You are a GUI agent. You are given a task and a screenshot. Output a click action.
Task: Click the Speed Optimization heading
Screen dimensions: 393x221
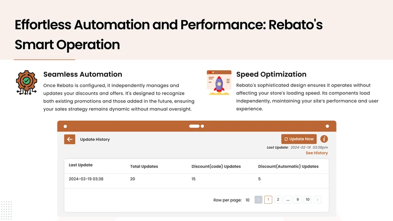tap(271, 74)
